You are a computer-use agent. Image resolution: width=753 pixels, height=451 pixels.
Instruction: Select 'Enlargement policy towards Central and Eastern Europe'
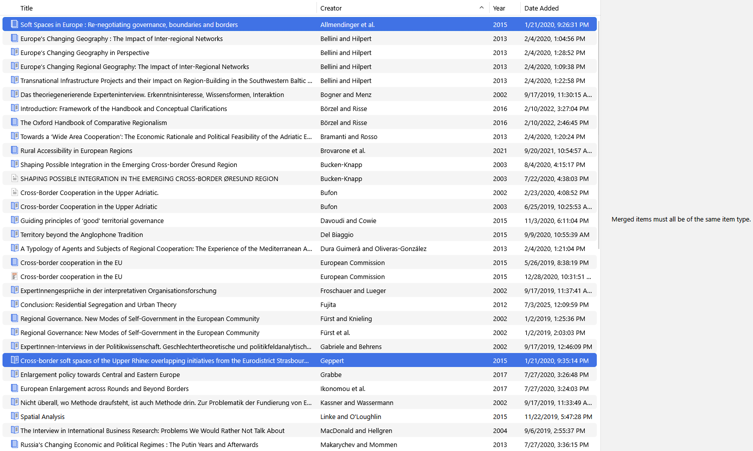(299, 374)
